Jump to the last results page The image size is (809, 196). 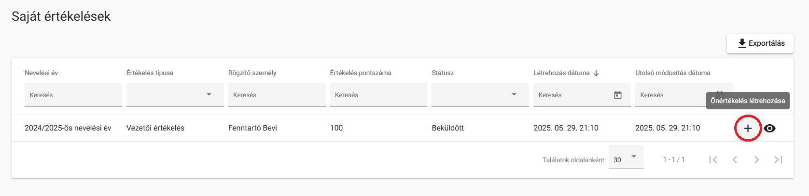pyautogui.click(x=778, y=159)
